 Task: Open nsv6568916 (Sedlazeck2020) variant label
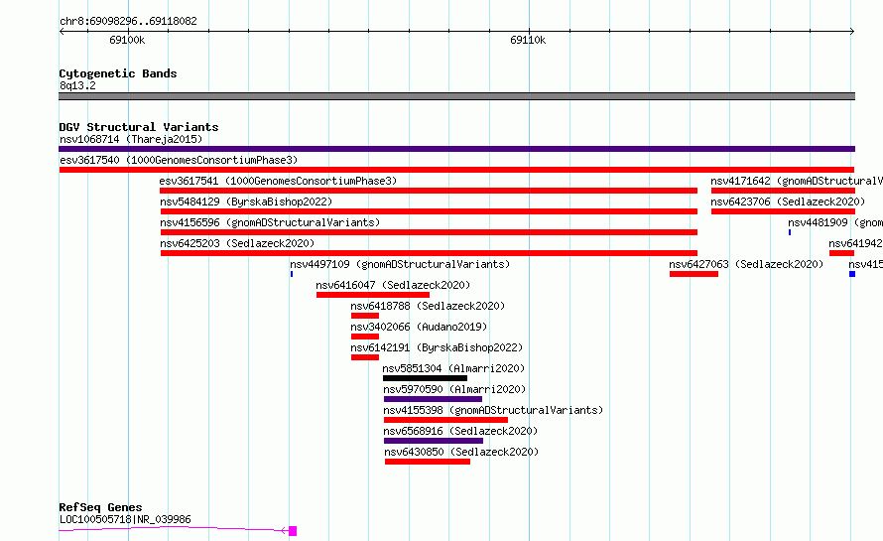click(x=460, y=431)
